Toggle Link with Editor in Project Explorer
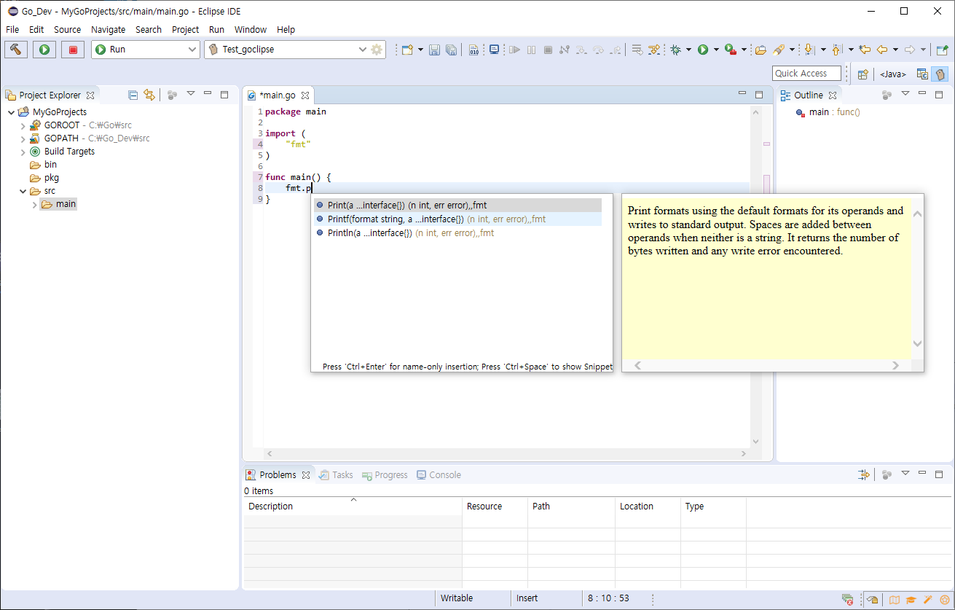The width and height of the screenshot is (955, 610). click(x=149, y=95)
